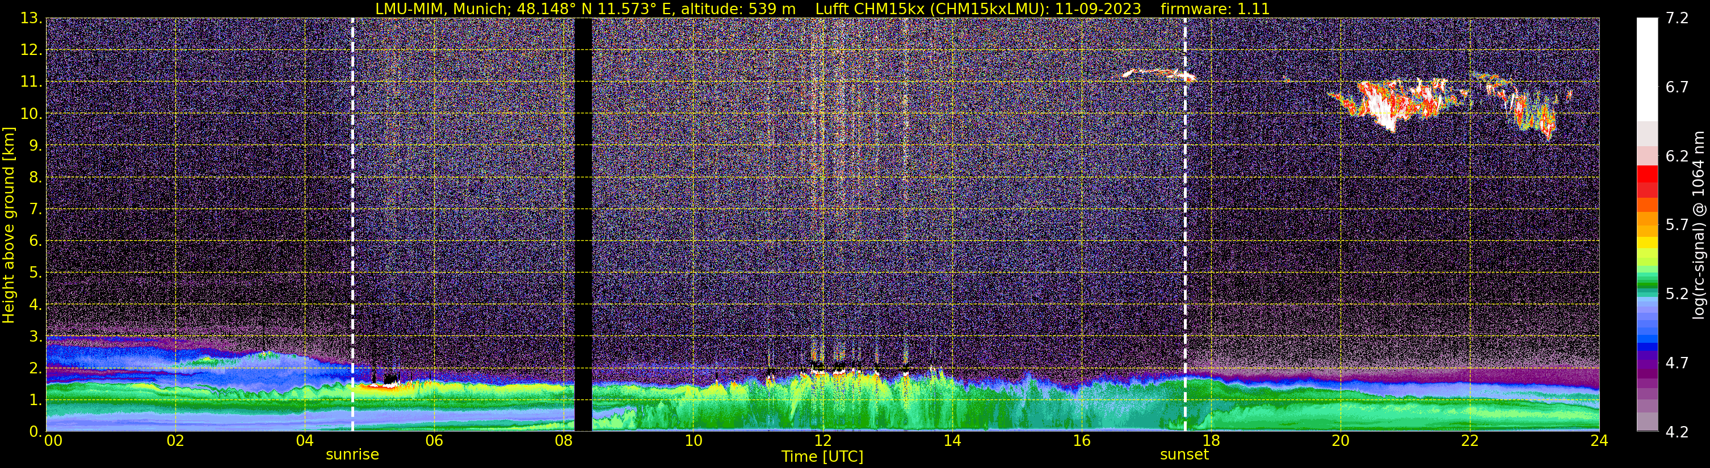Click the time axis tick label 18
The height and width of the screenshot is (468, 1710).
pos(1211,441)
